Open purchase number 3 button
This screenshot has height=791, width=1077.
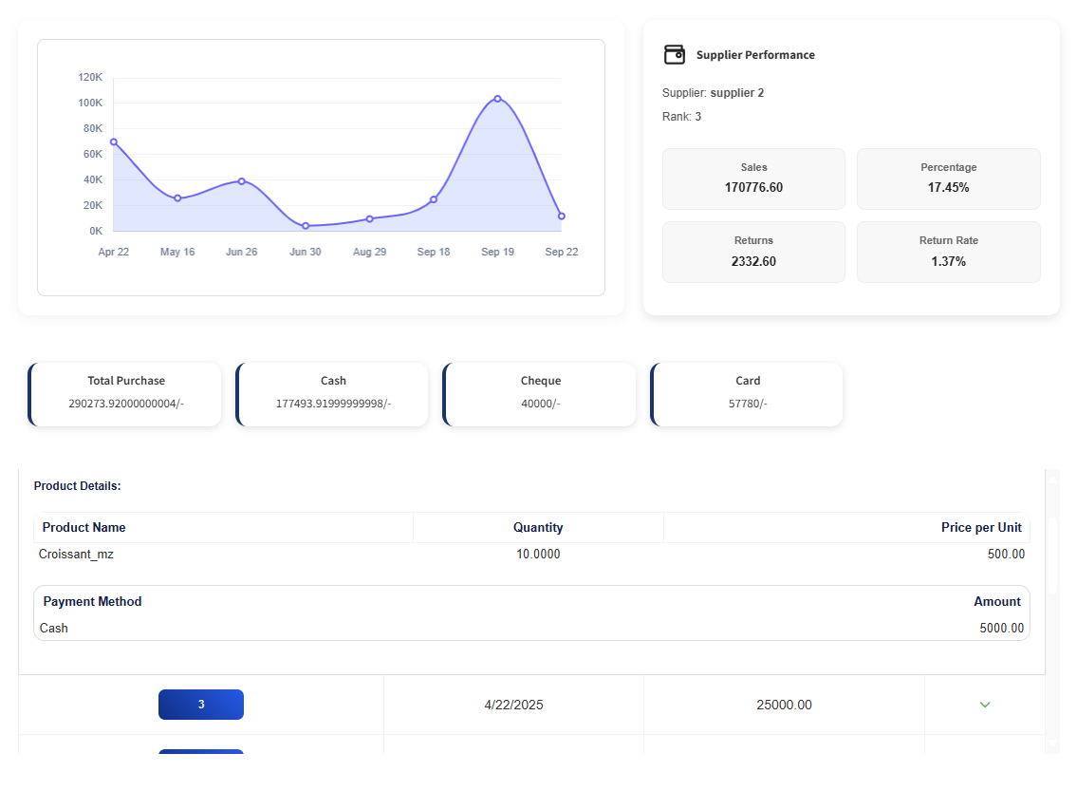pos(200,705)
